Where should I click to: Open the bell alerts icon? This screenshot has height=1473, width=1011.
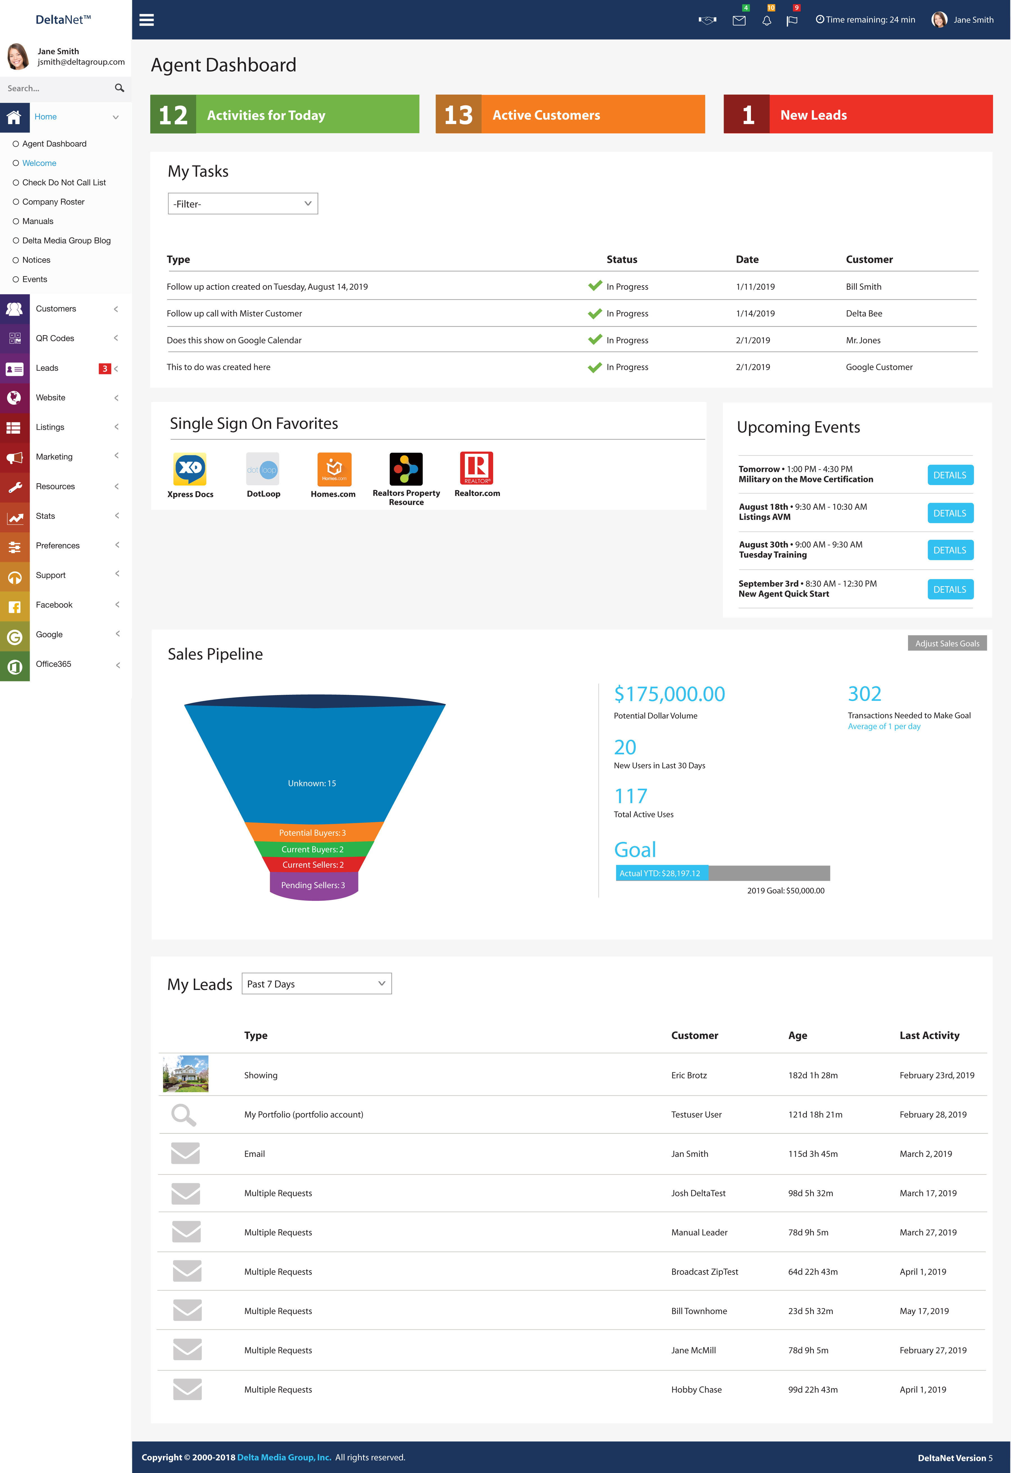click(x=766, y=21)
